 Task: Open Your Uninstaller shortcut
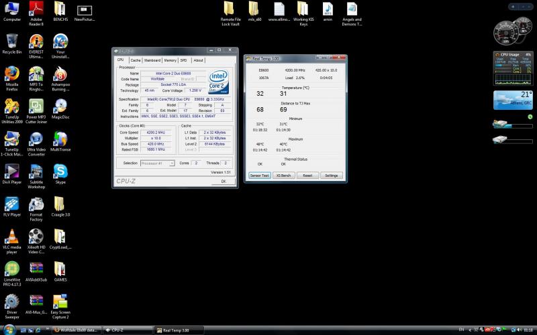click(60, 46)
